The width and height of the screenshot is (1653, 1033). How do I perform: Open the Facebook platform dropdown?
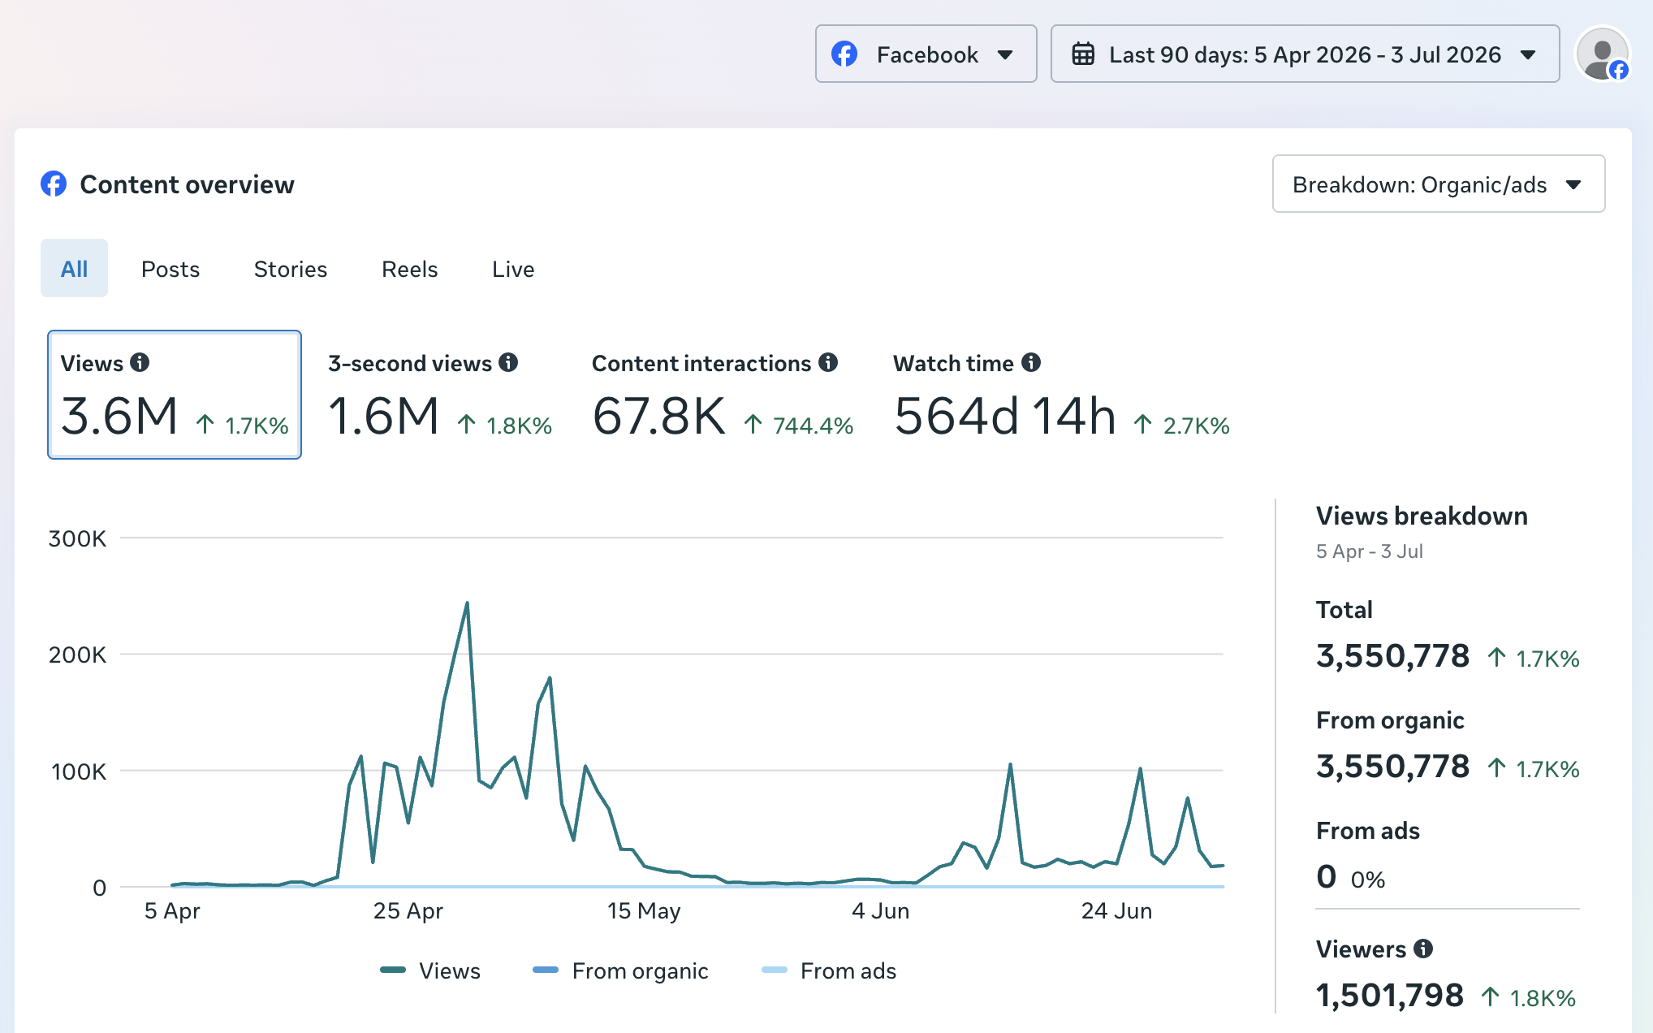[926, 54]
